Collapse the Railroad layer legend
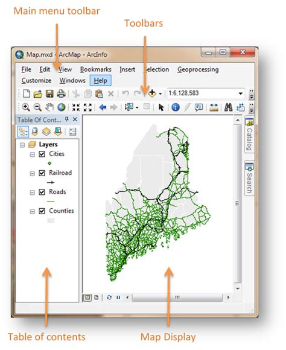The width and height of the screenshot is (286, 350). (x=33, y=173)
